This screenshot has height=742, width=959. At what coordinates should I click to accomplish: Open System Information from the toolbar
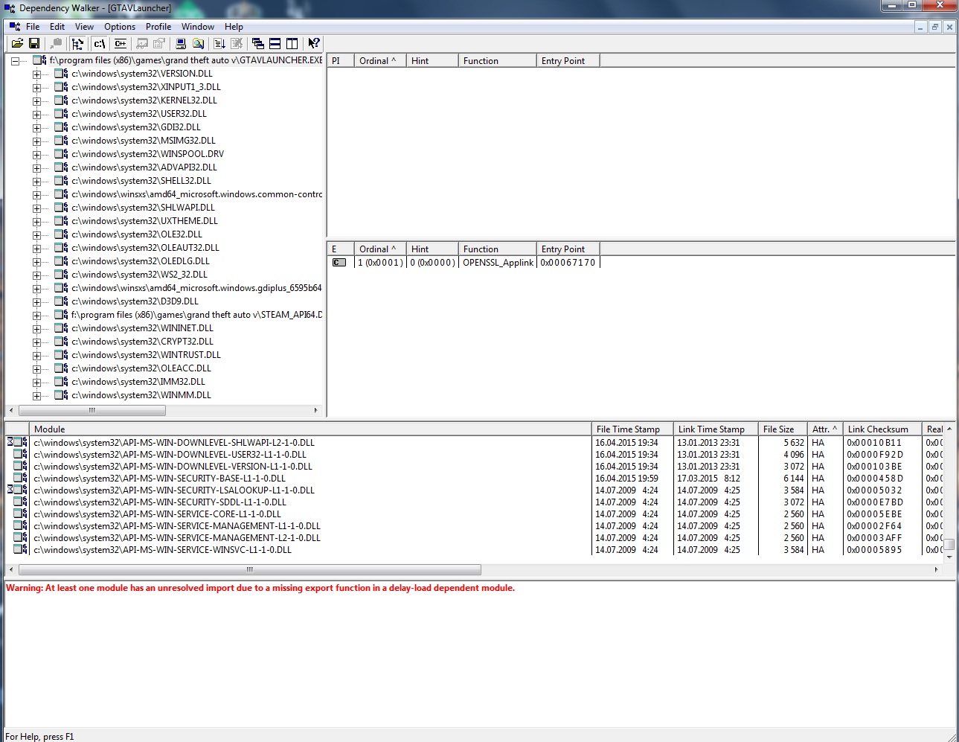coord(181,44)
